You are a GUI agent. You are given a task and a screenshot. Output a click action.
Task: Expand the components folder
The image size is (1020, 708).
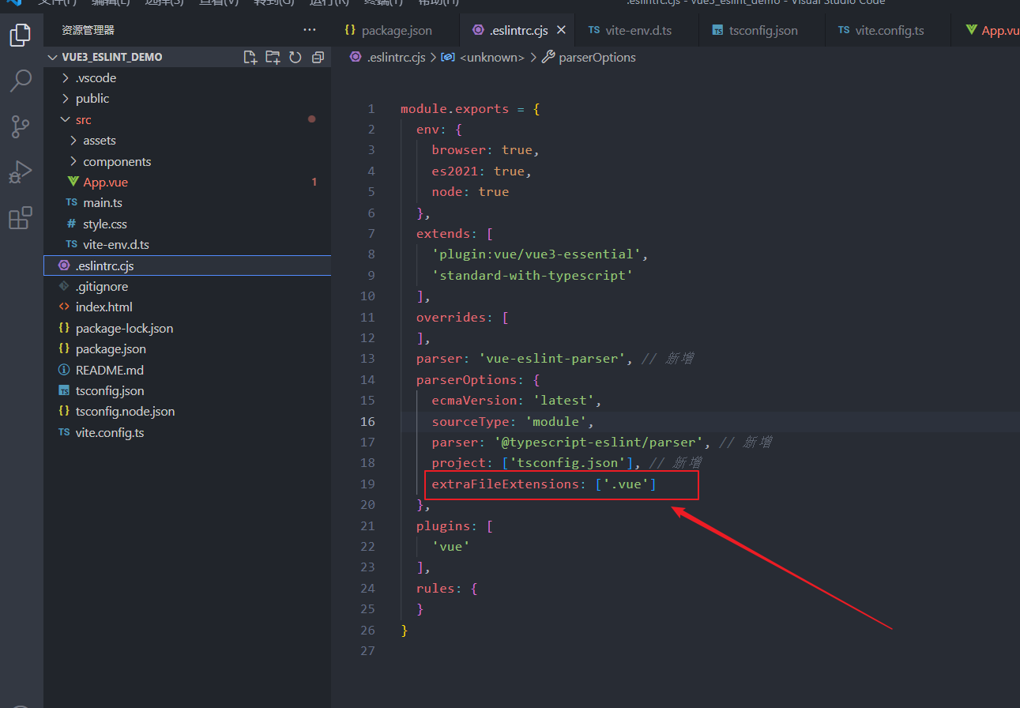[187, 161]
